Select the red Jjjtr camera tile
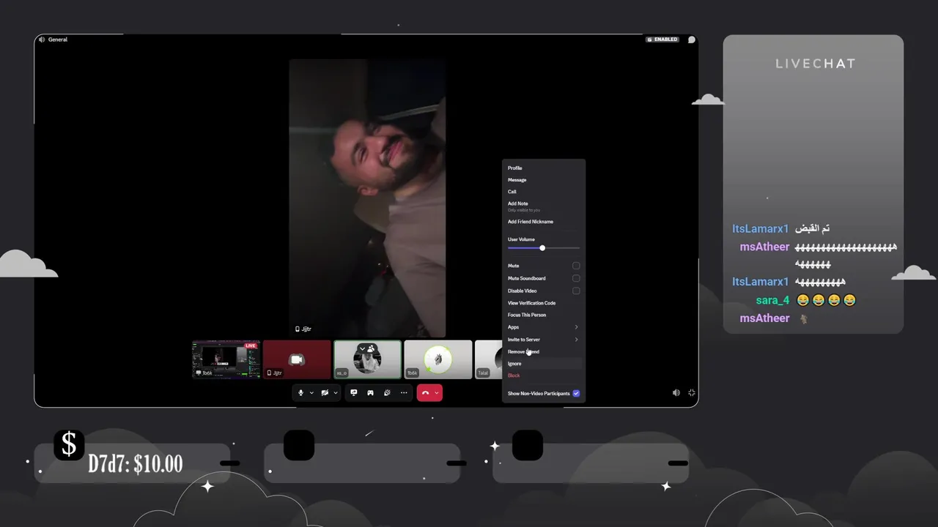Viewport: 938px width, 527px height. (x=297, y=359)
